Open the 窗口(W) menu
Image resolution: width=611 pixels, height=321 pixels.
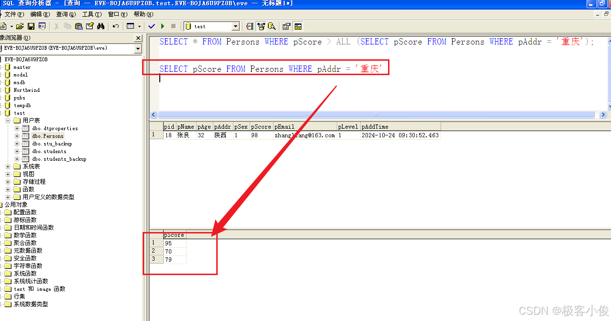(x=117, y=14)
